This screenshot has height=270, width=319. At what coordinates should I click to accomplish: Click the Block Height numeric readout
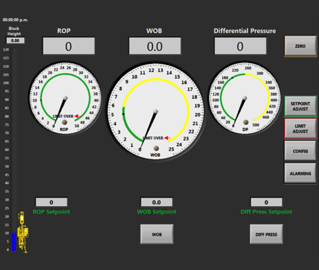pyautogui.click(x=15, y=41)
